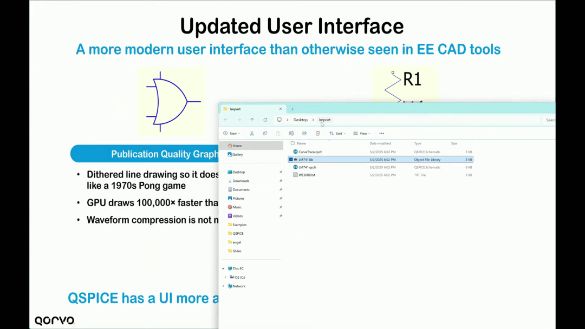Add a new File Explorer tab
Viewport: 585px width, 329px height.
click(292, 109)
